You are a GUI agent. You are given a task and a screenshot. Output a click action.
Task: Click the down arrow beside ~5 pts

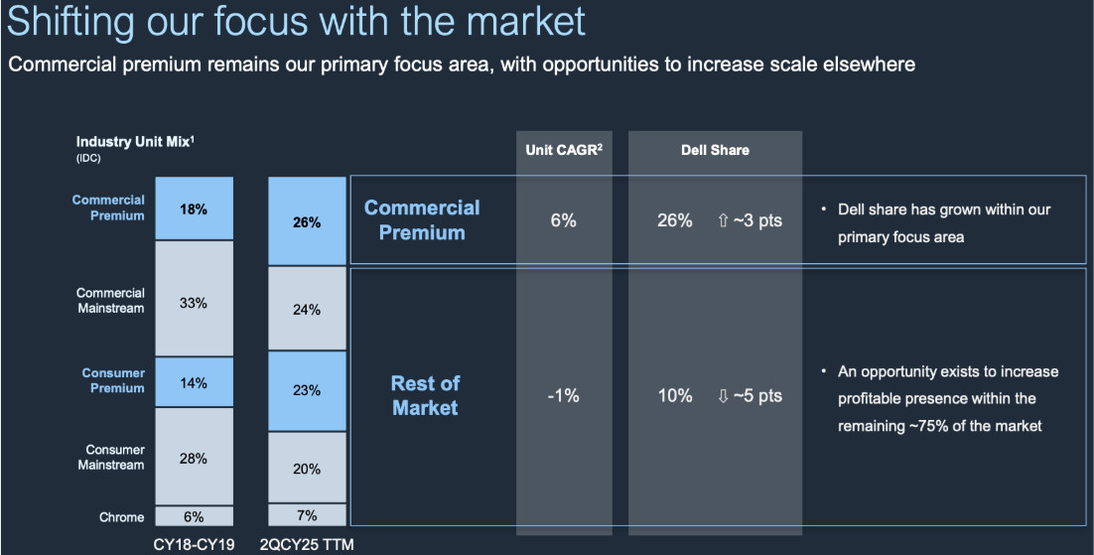click(722, 395)
